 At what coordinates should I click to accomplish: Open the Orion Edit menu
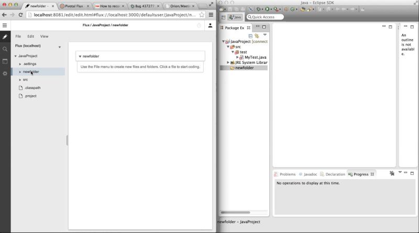[x=31, y=36]
